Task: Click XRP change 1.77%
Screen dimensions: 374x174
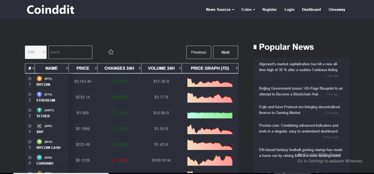Action: (120, 129)
